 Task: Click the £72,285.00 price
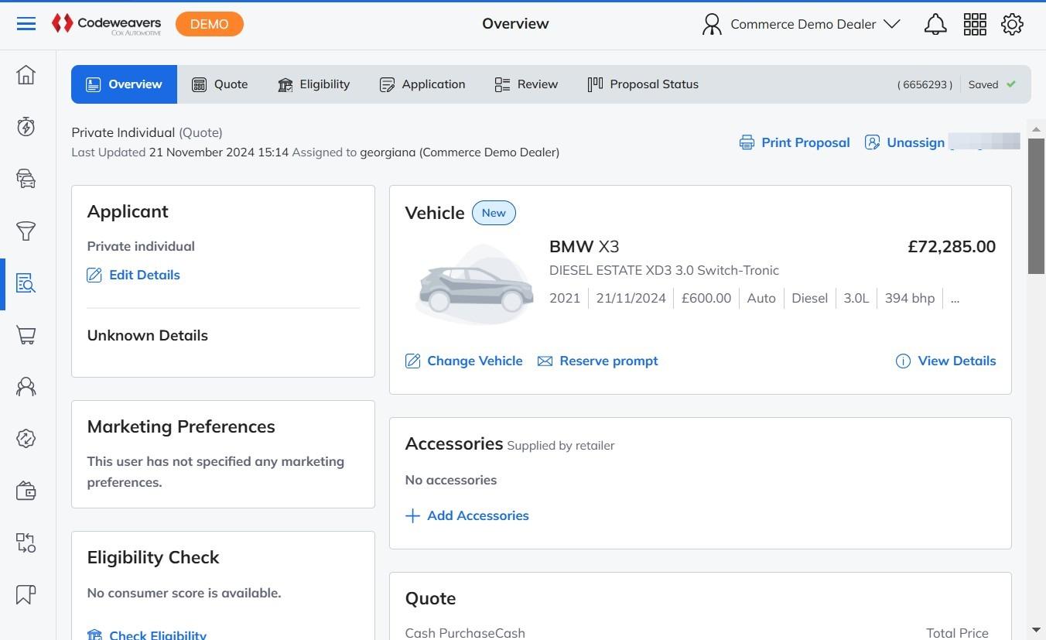952,247
